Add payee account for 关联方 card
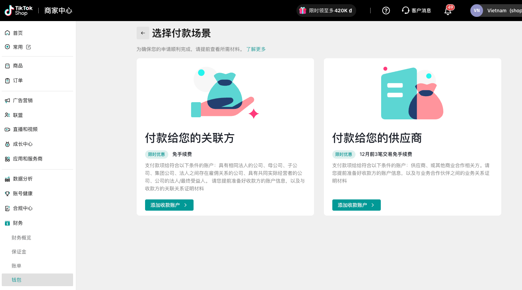 pyautogui.click(x=169, y=205)
